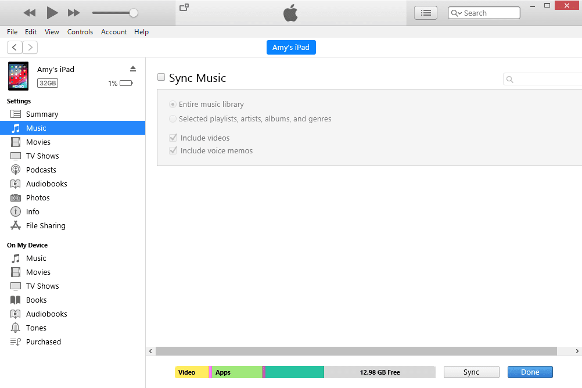
Task: Click the yellow Video storage segment
Action: coord(192,372)
